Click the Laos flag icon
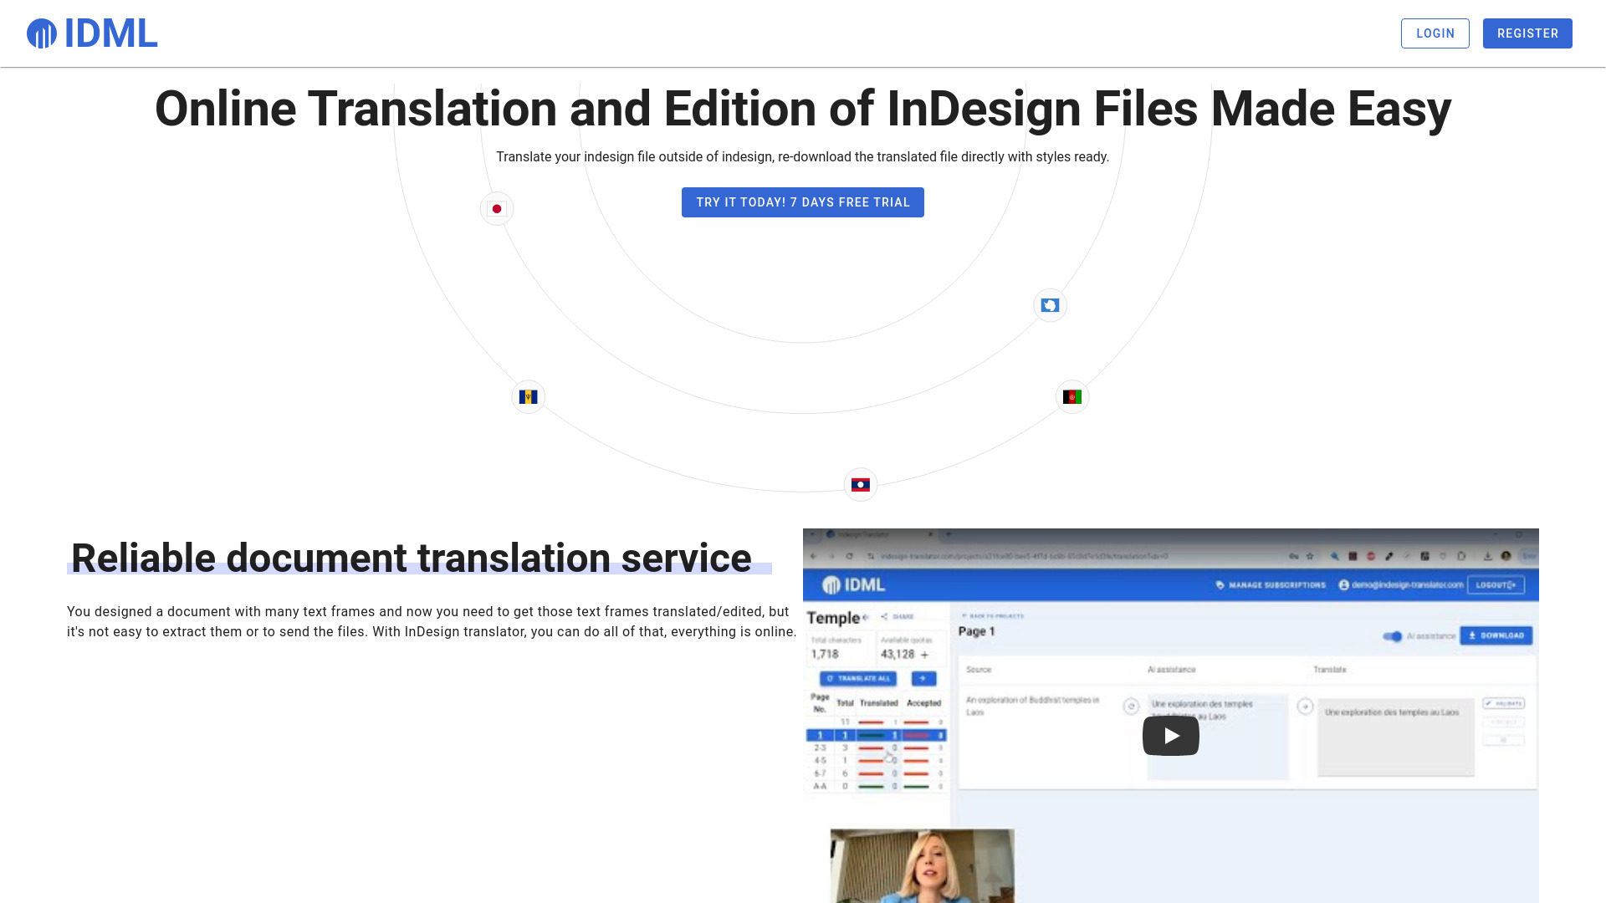 click(x=861, y=485)
